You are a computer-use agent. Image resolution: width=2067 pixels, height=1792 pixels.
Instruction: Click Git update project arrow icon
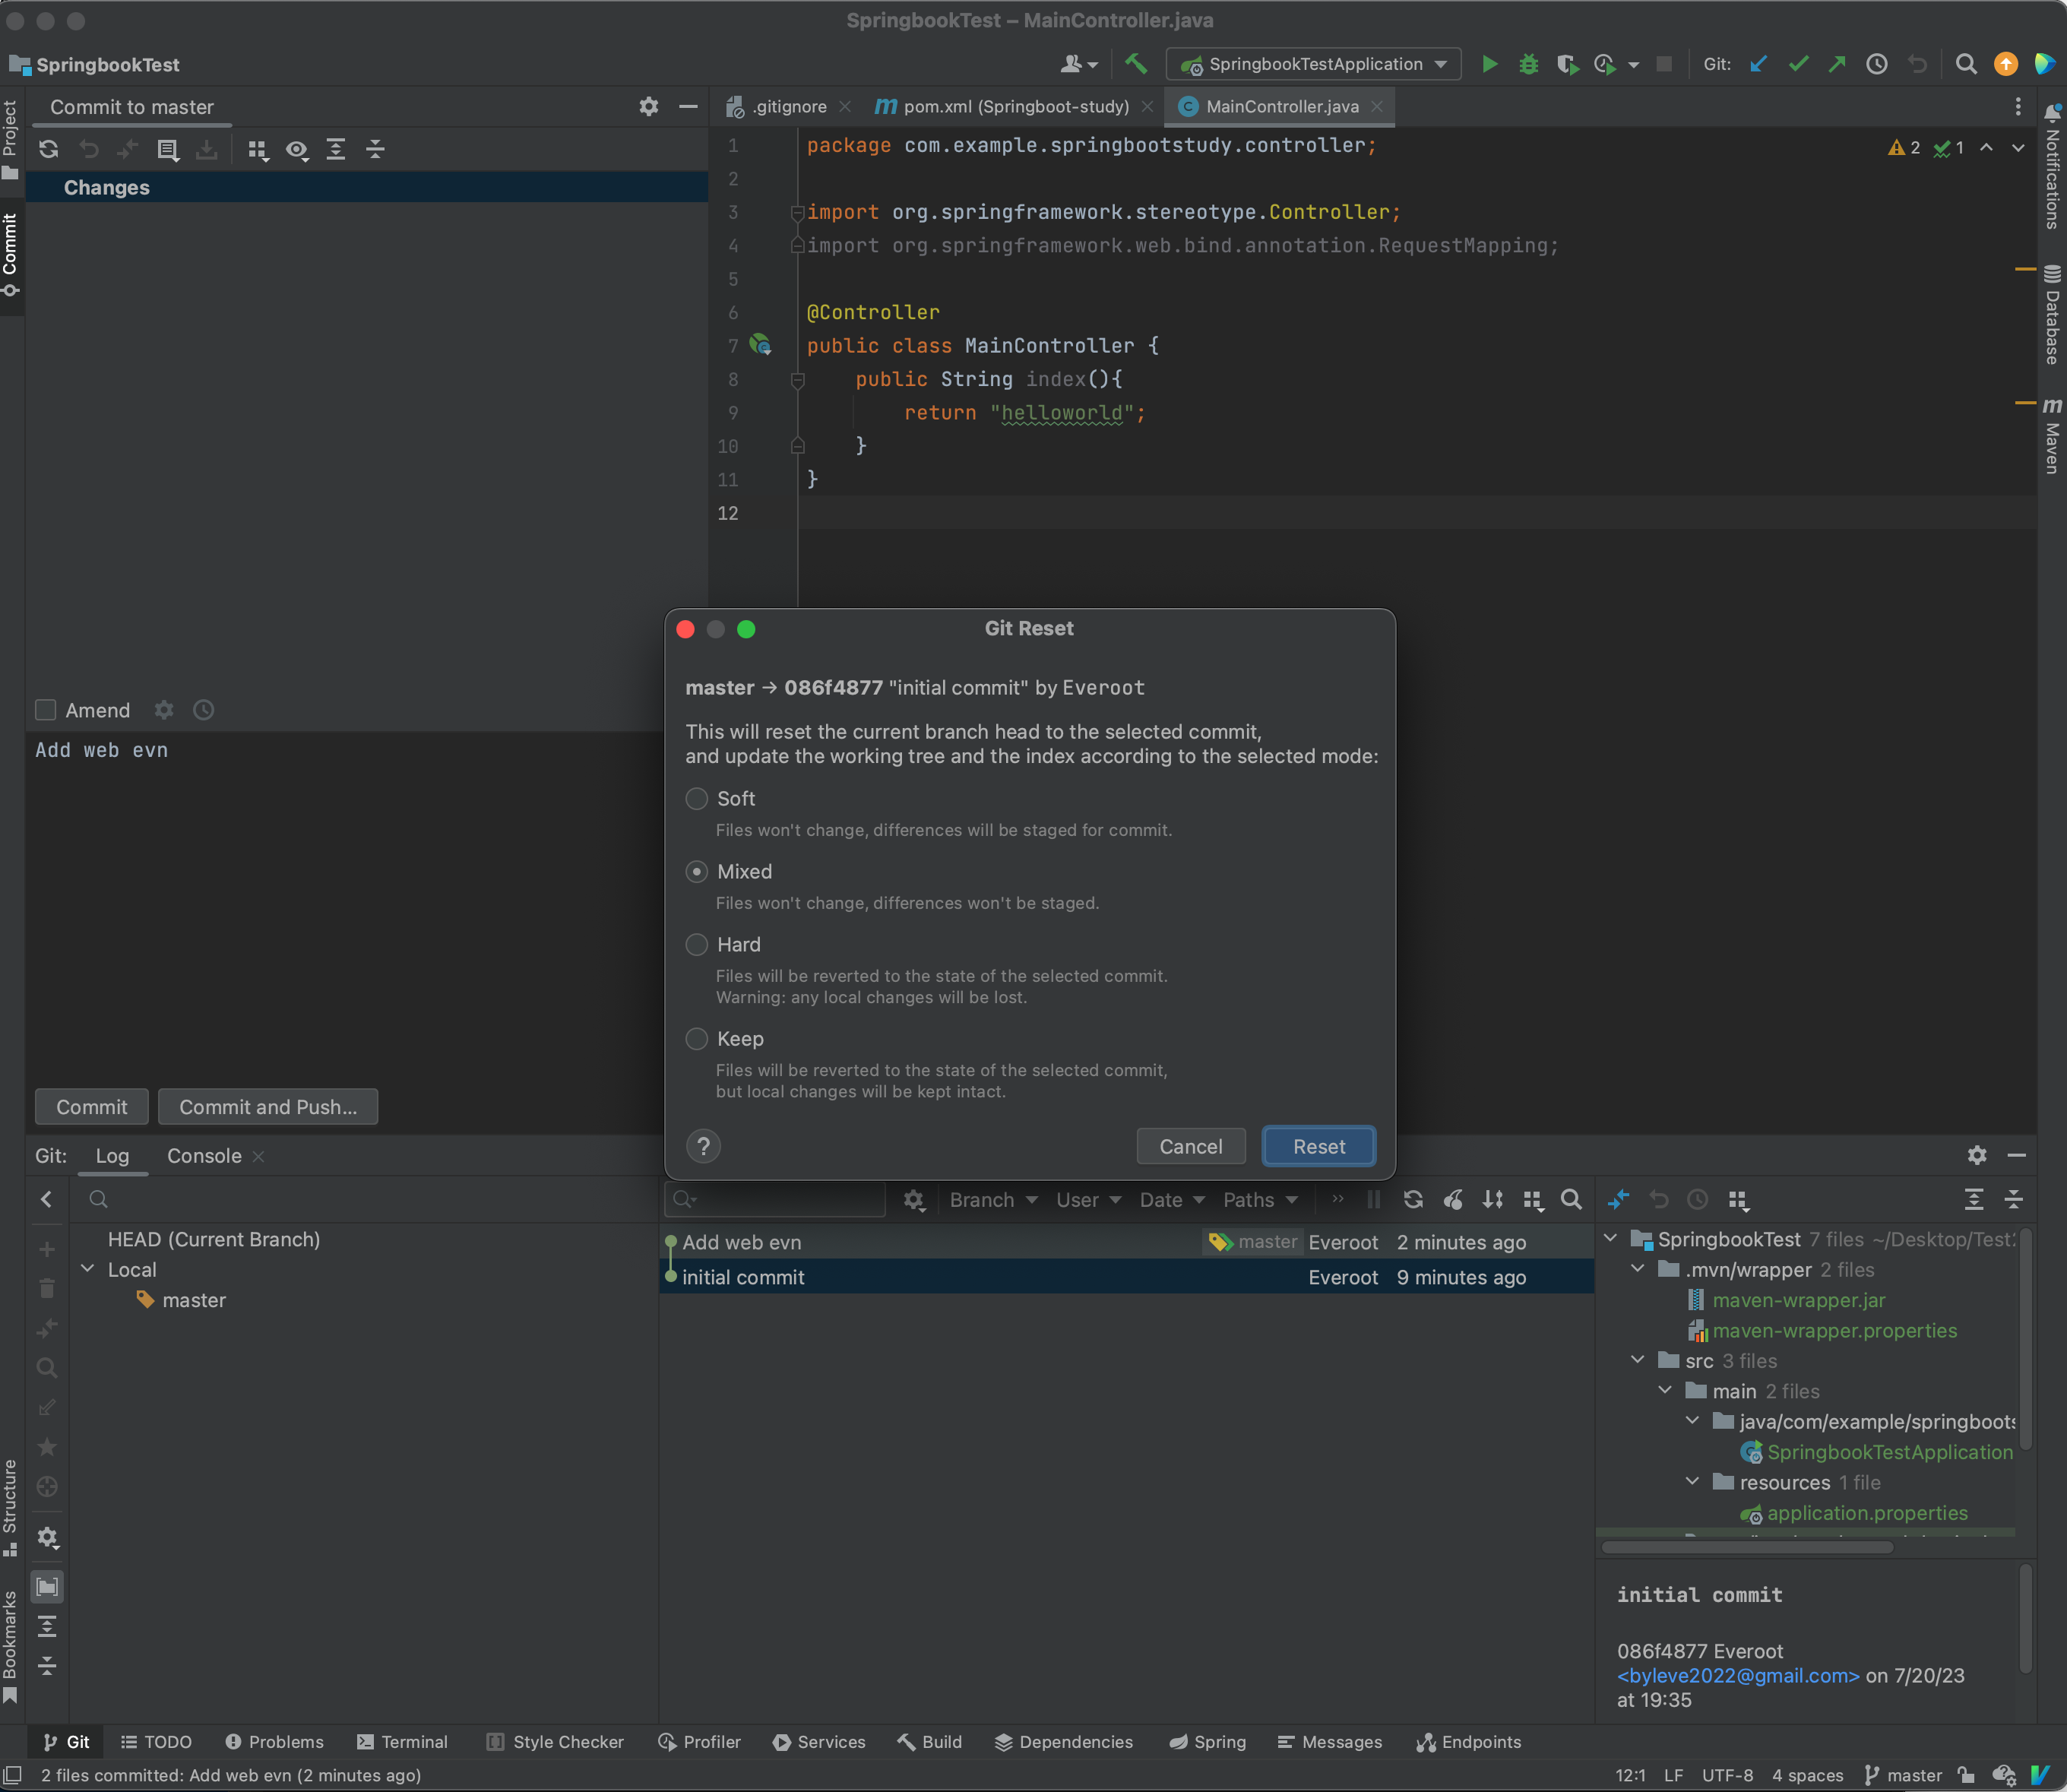coord(1758,64)
